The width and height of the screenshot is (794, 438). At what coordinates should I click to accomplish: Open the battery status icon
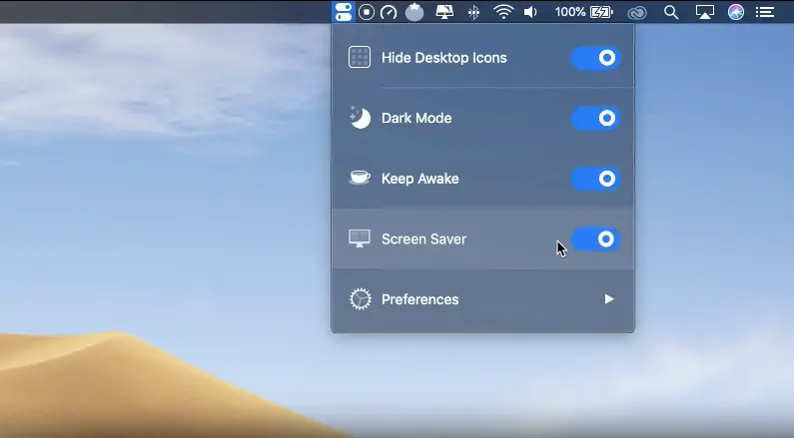601,12
